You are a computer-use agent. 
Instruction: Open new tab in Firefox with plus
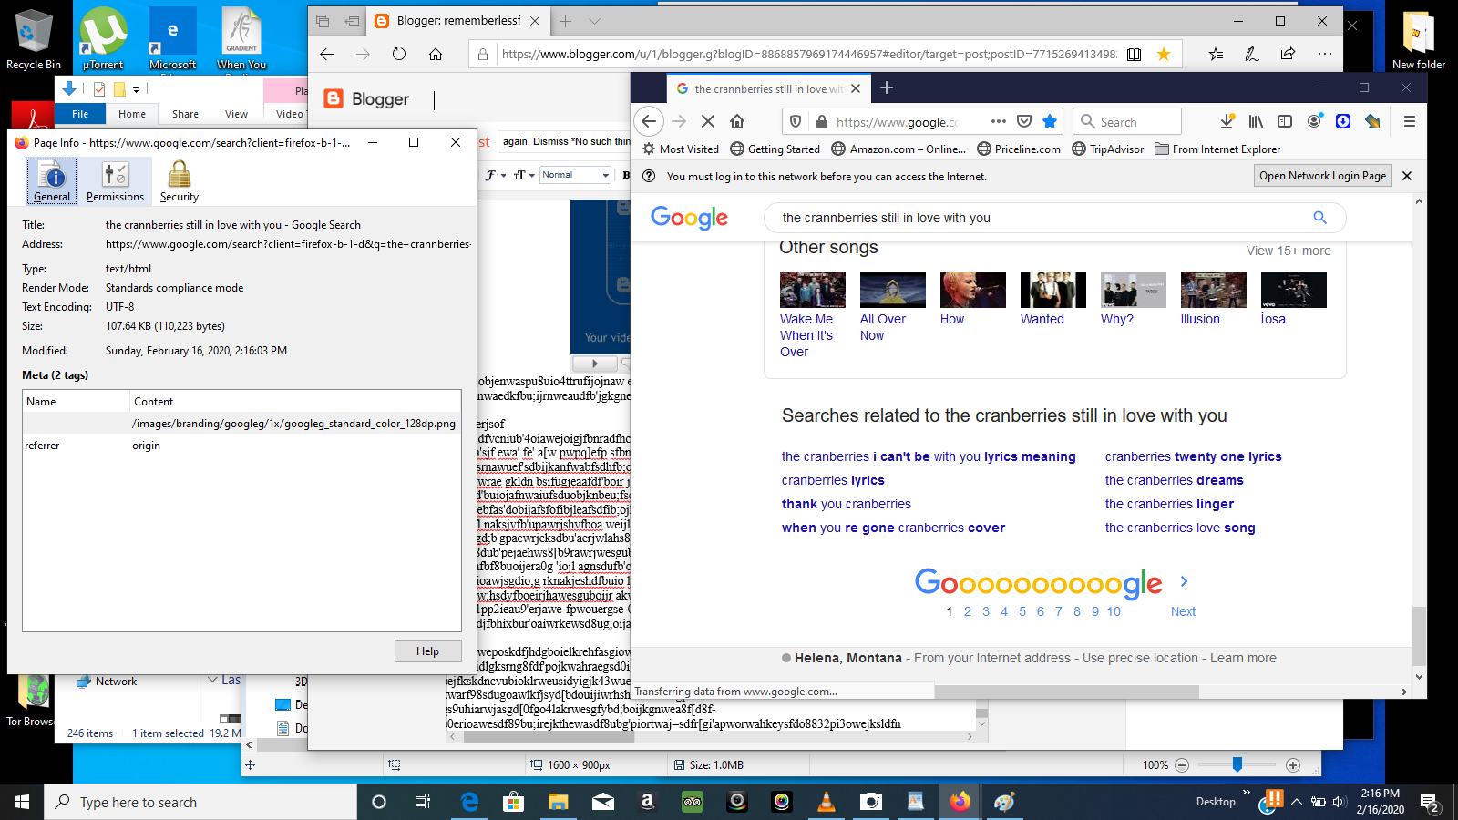pyautogui.click(x=887, y=87)
